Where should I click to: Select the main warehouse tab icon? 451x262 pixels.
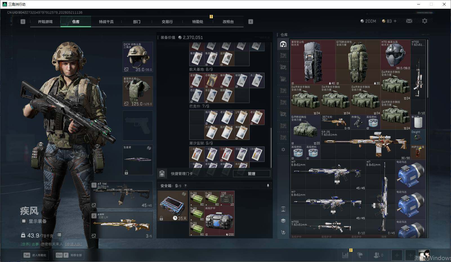coord(283,44)
